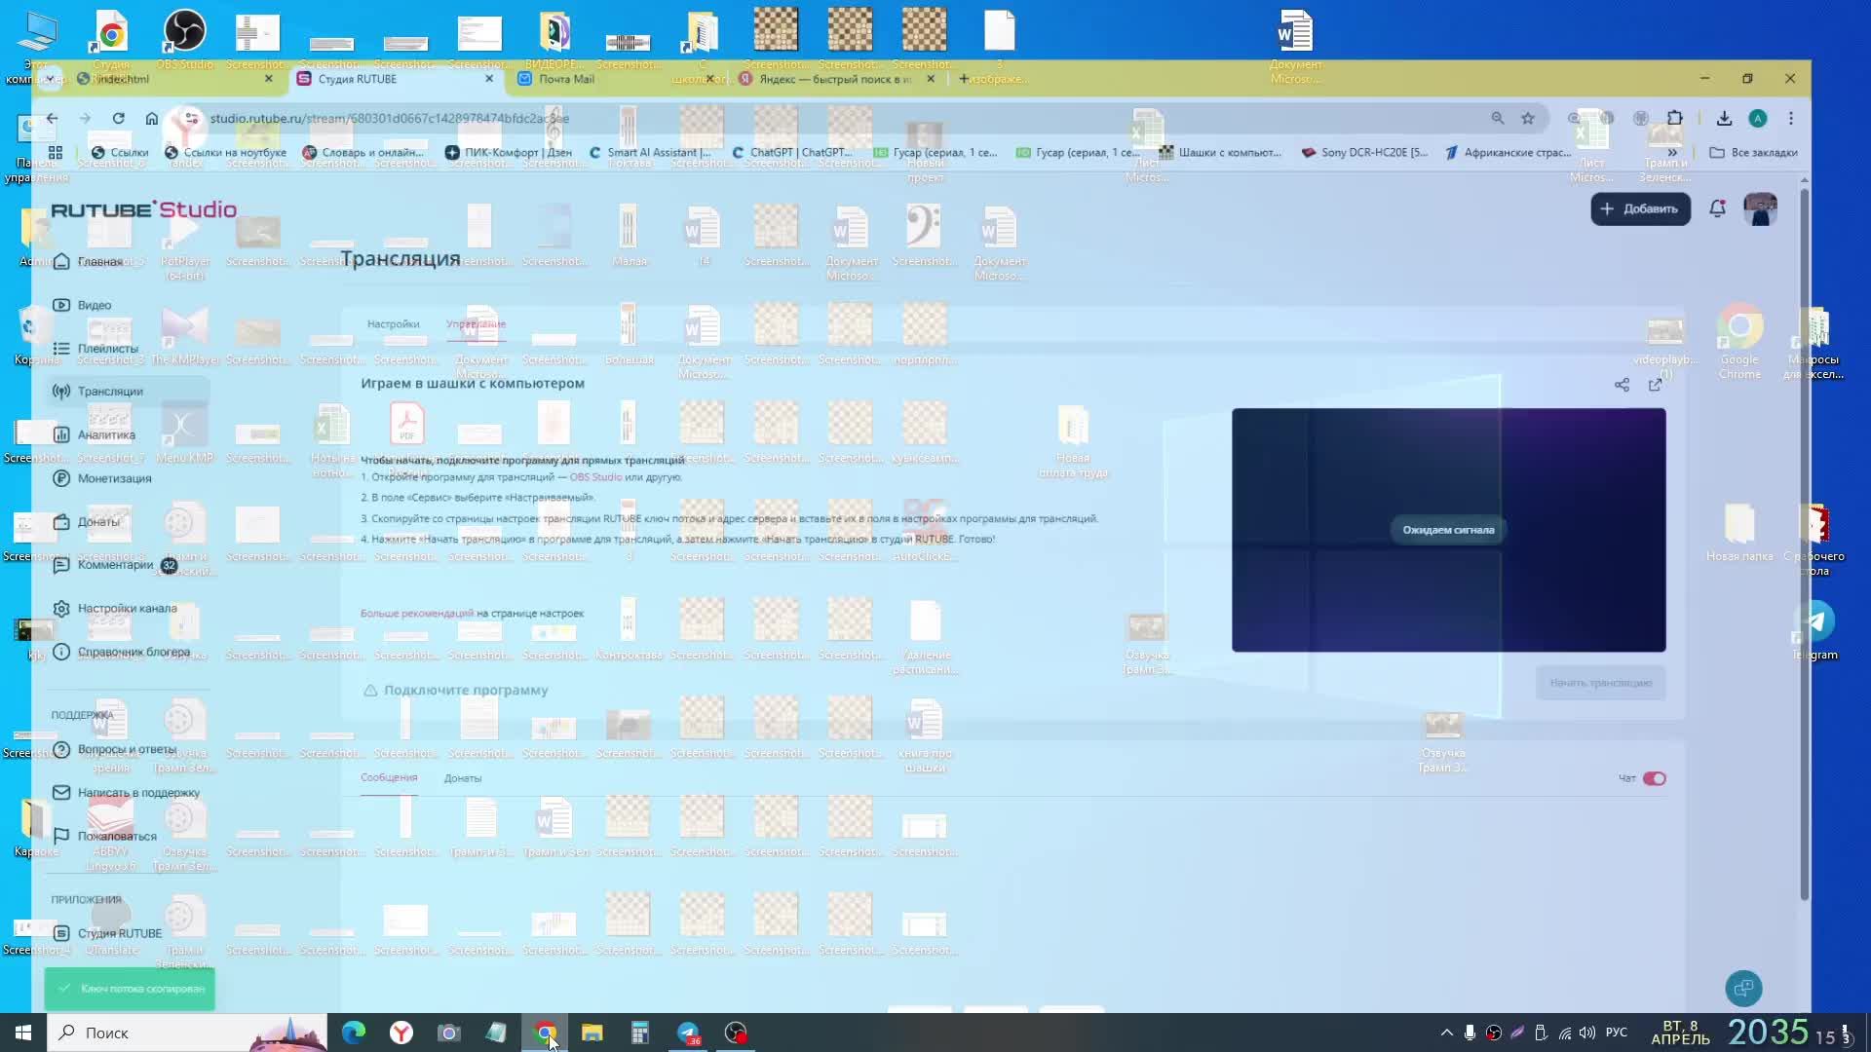
Task: Click the share icon above the stream preview
Action: click(1622, 385)
